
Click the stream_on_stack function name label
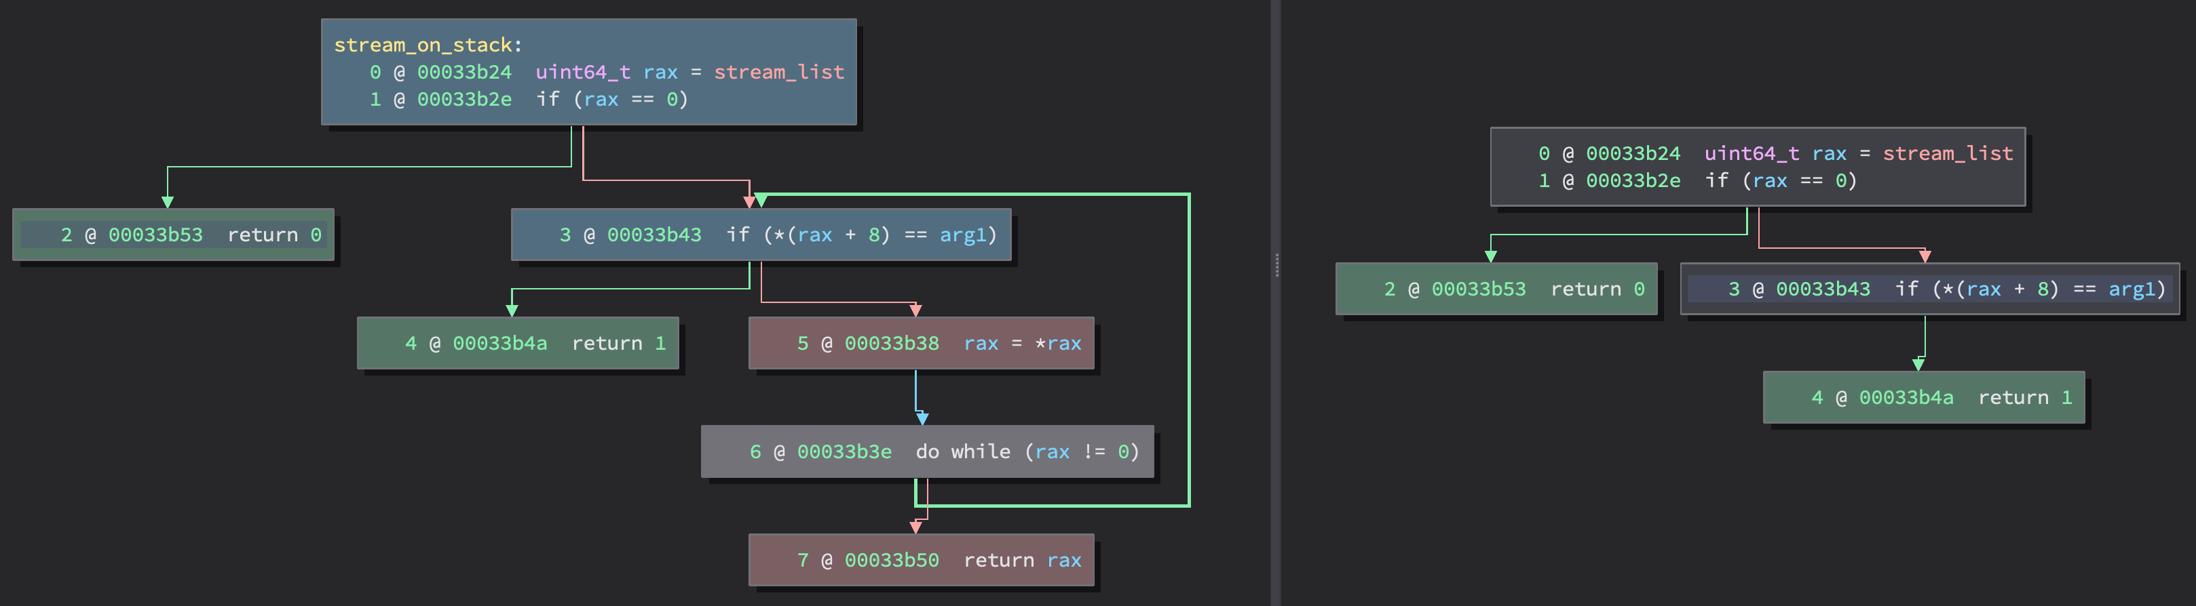[423, 45]
